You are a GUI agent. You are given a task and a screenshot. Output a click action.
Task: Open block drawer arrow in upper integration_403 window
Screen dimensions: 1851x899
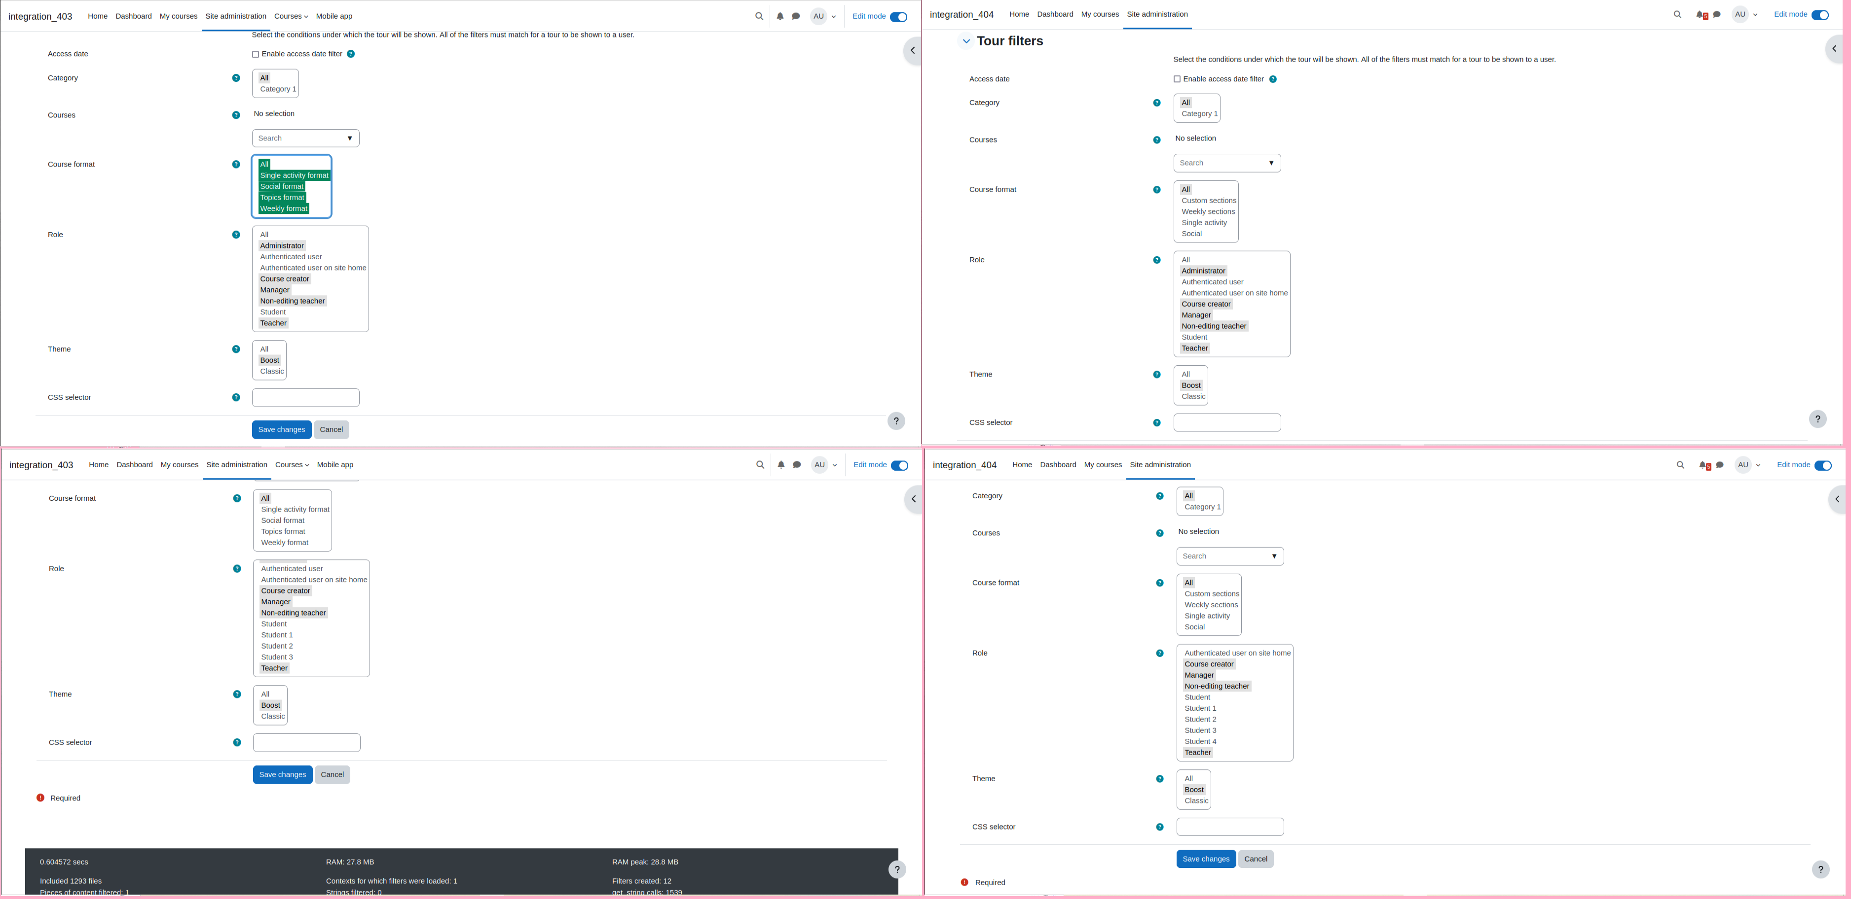tap(913, 50)
